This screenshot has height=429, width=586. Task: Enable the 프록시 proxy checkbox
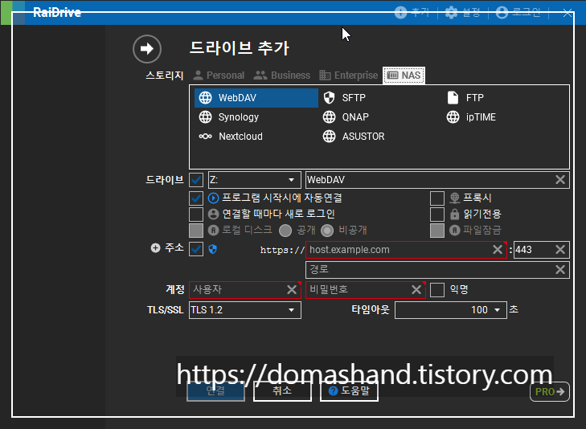point(436,198)
